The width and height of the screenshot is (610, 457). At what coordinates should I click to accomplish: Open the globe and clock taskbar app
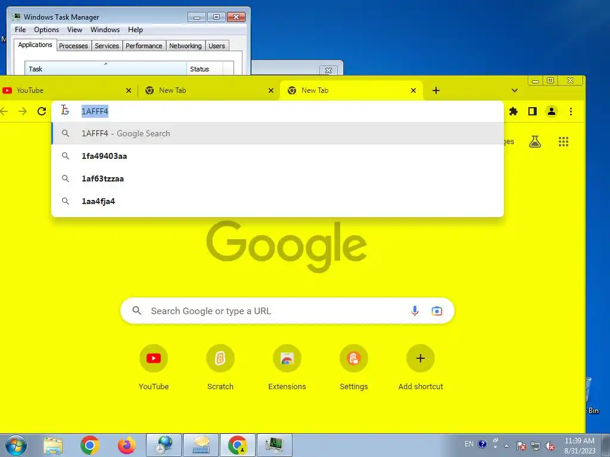(x=164, y=445)
